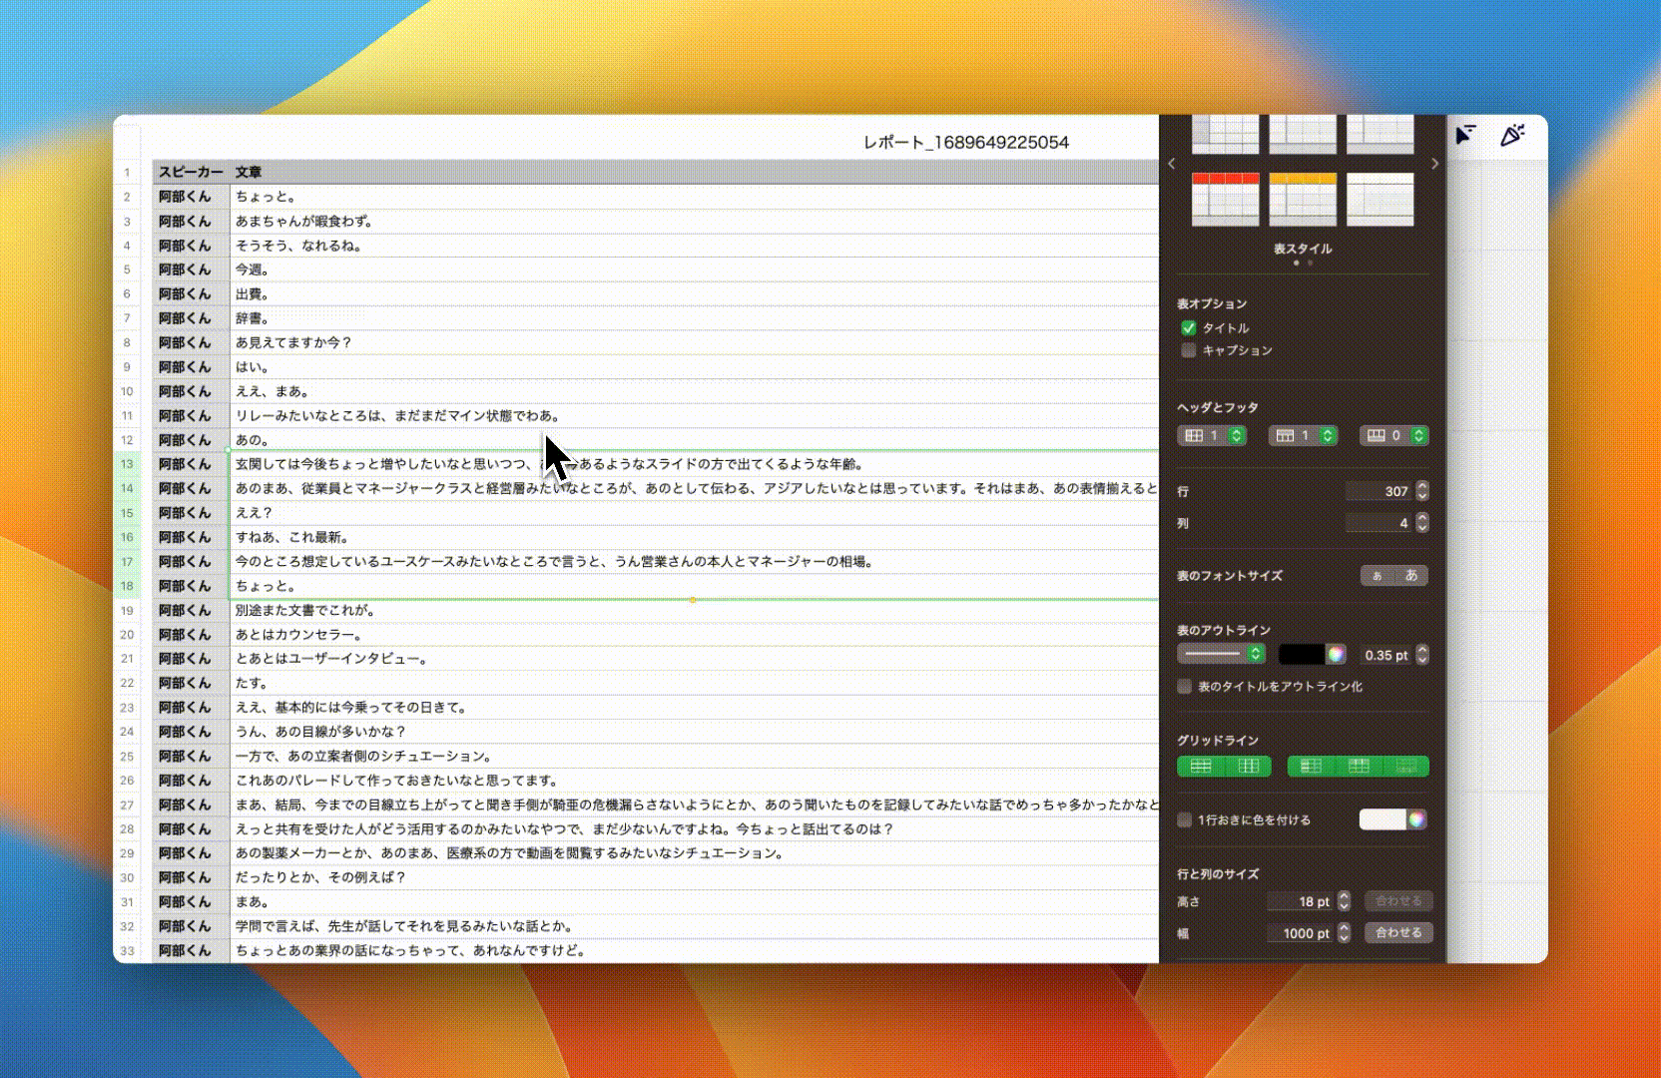Viewport: 1661px width, 1078px height.
Task: Uncheck the タイトル checkbox
Action: coord(1188,327)
